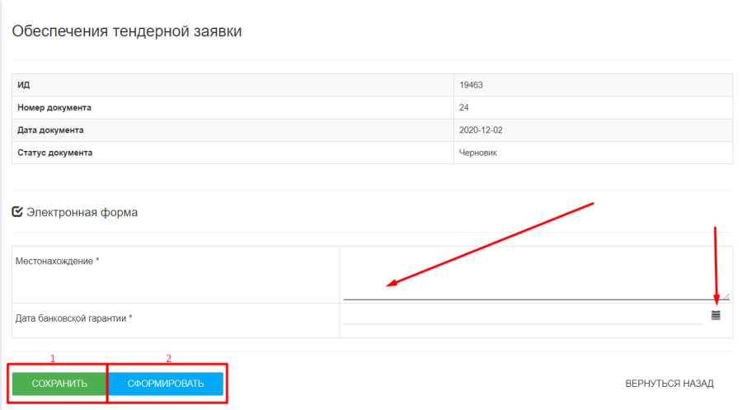Image resolution: width=742 pixels, height=410 pixels.
Task: Open the calendar date picker icon
Action: pos(716,315)
